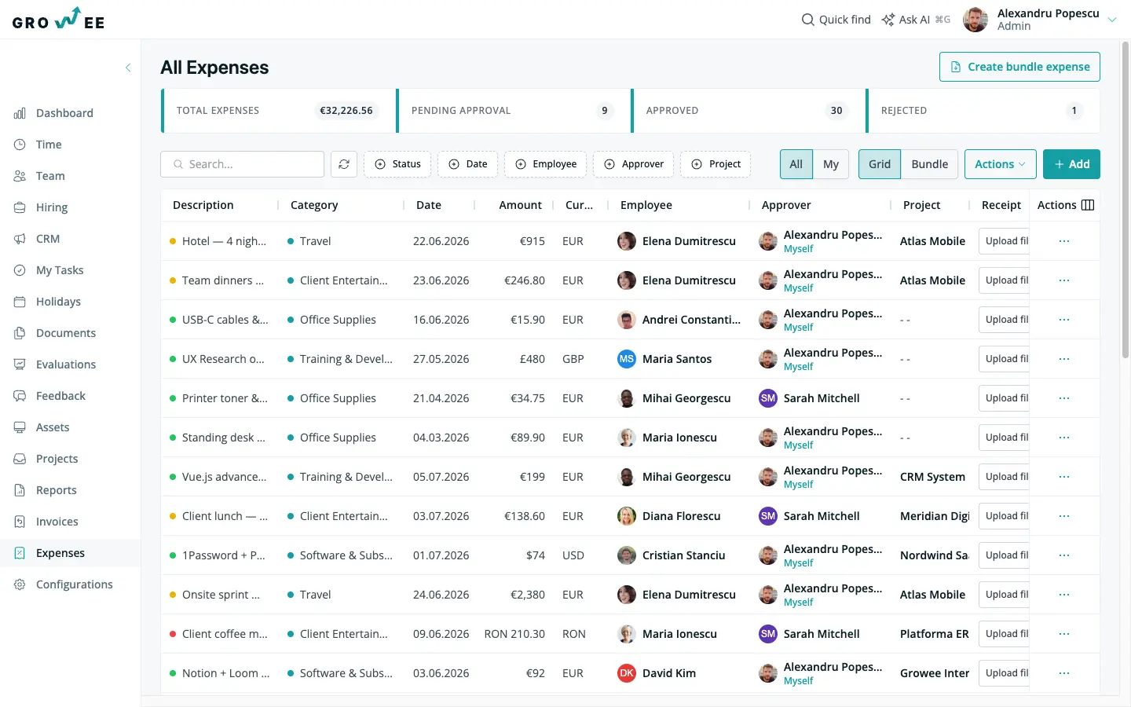This screenshot has height=707, width=1131.
Task: Select Expenses in sidebar
Action: point(60,553)
